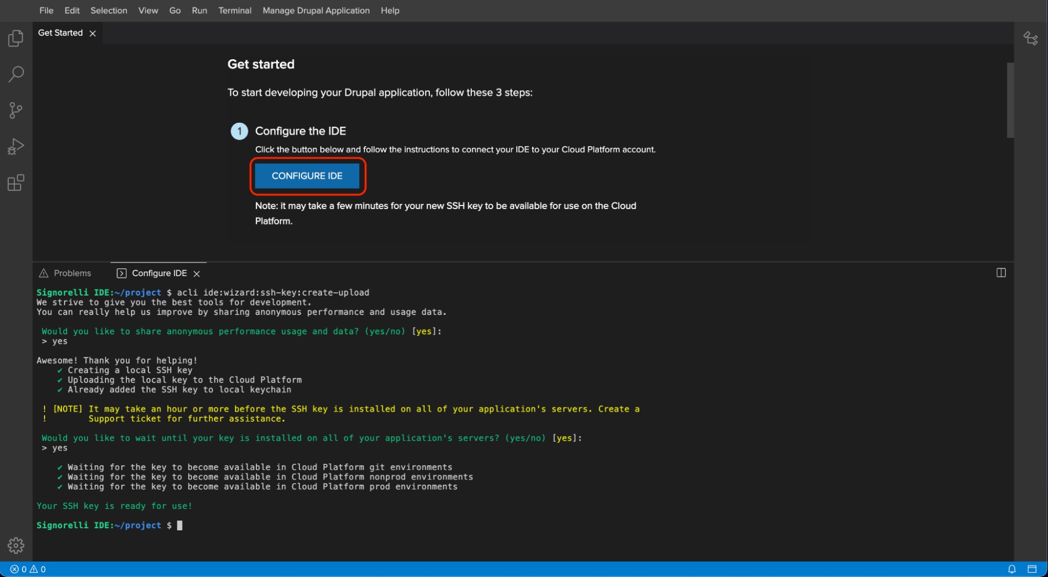Open the Manage gear icon
The width and height of the screenshot is (1048, 577).
(x=16, y=546)
